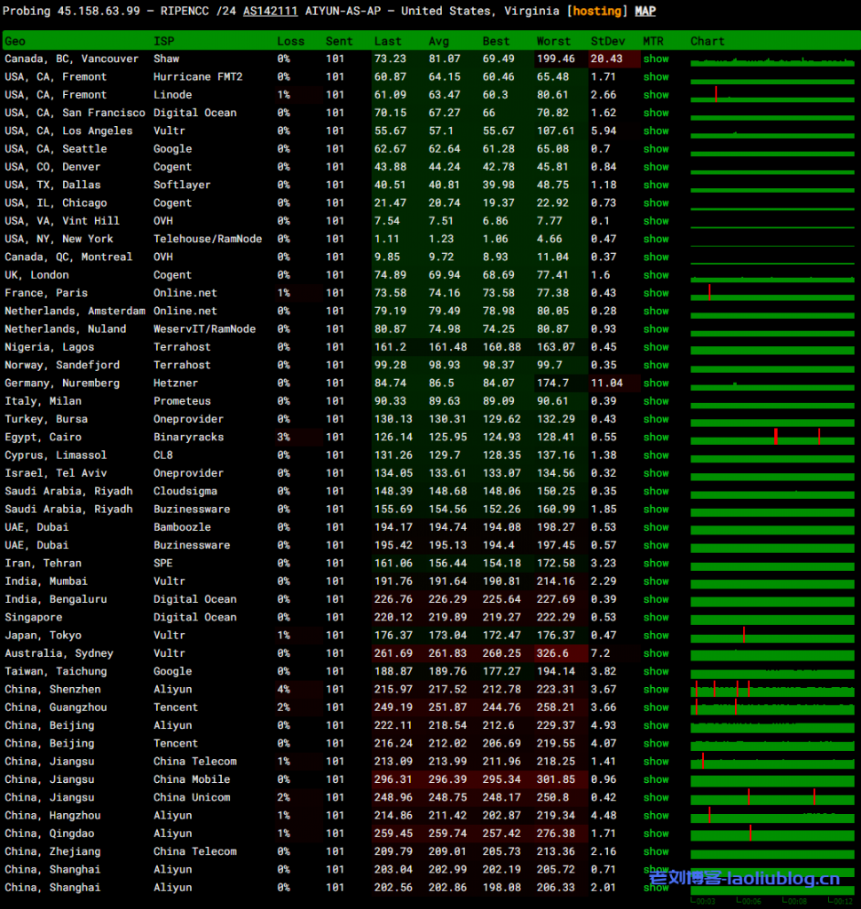
Task: Open the AS142111 link in the header
Action: coord(270,11)
